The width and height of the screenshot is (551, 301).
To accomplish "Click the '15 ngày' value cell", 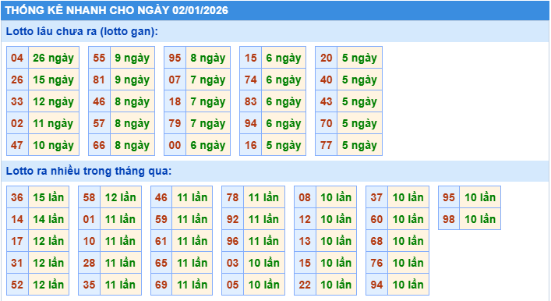I will [x=54, y=80].
